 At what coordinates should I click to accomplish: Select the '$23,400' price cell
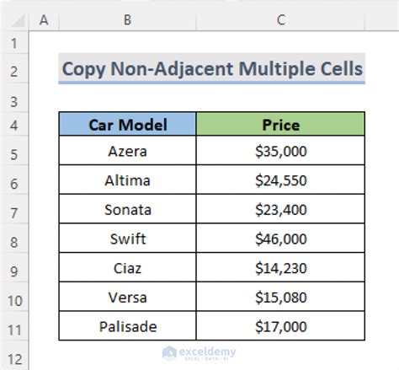pos(280,209)
